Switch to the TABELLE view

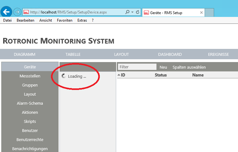pos(73,54)
